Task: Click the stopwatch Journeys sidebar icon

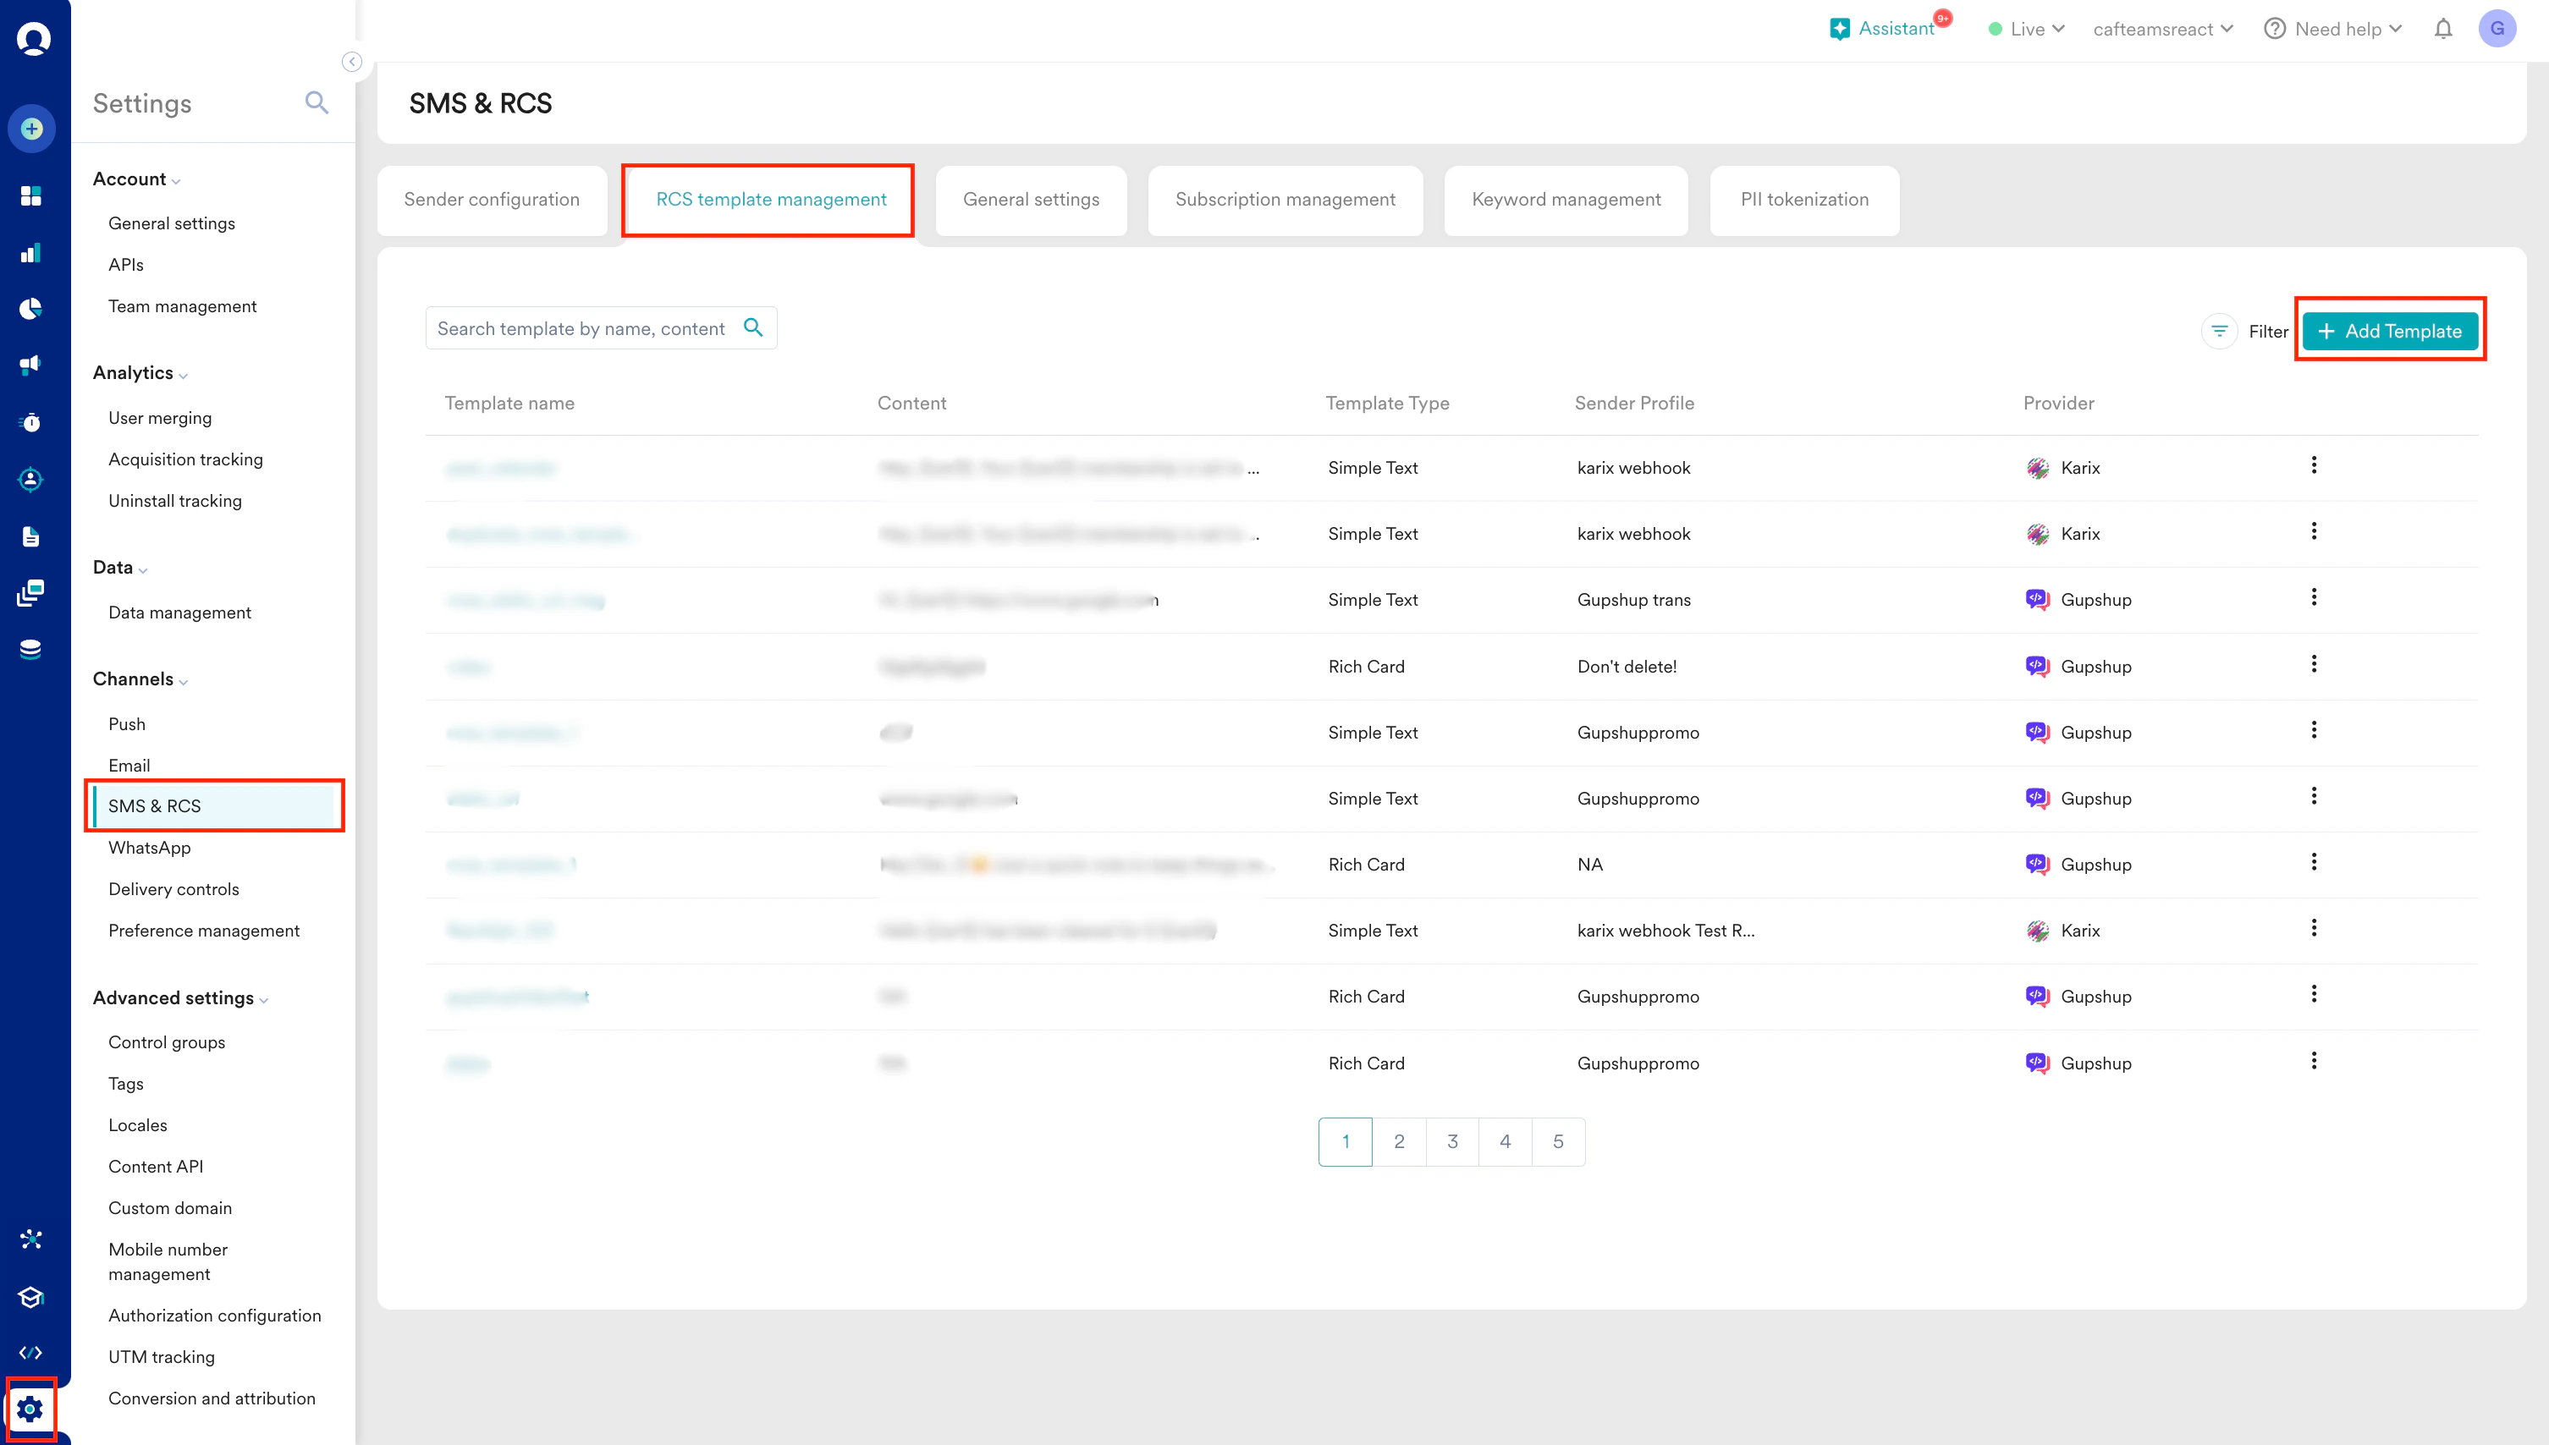Action: tap(30, 422)
